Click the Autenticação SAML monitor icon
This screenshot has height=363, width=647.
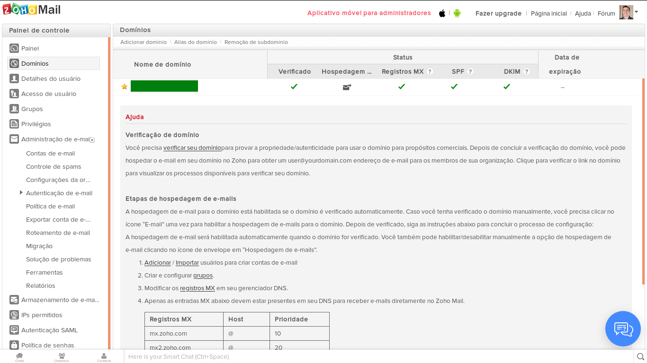(x=14, y=330)
